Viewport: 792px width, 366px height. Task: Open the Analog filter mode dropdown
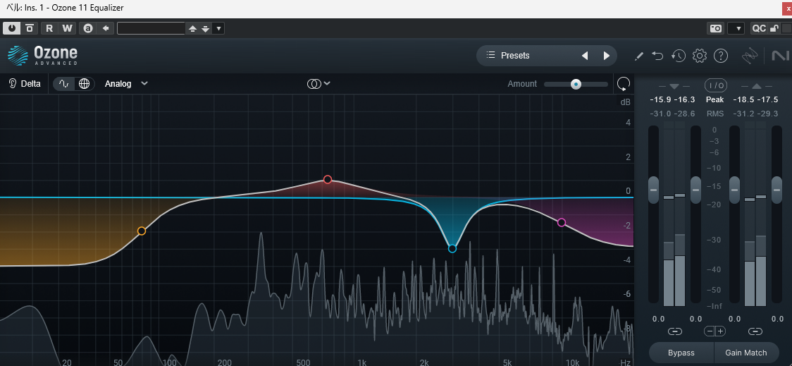point(125,84)
